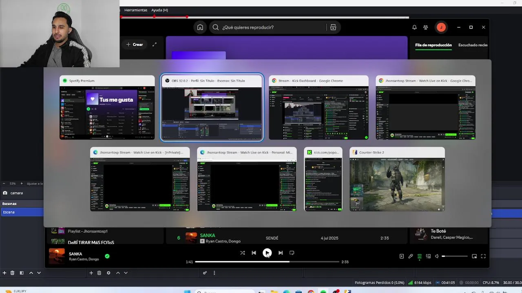Switch to Spotify Premium window thumbnail

click(x=107, y=108)
